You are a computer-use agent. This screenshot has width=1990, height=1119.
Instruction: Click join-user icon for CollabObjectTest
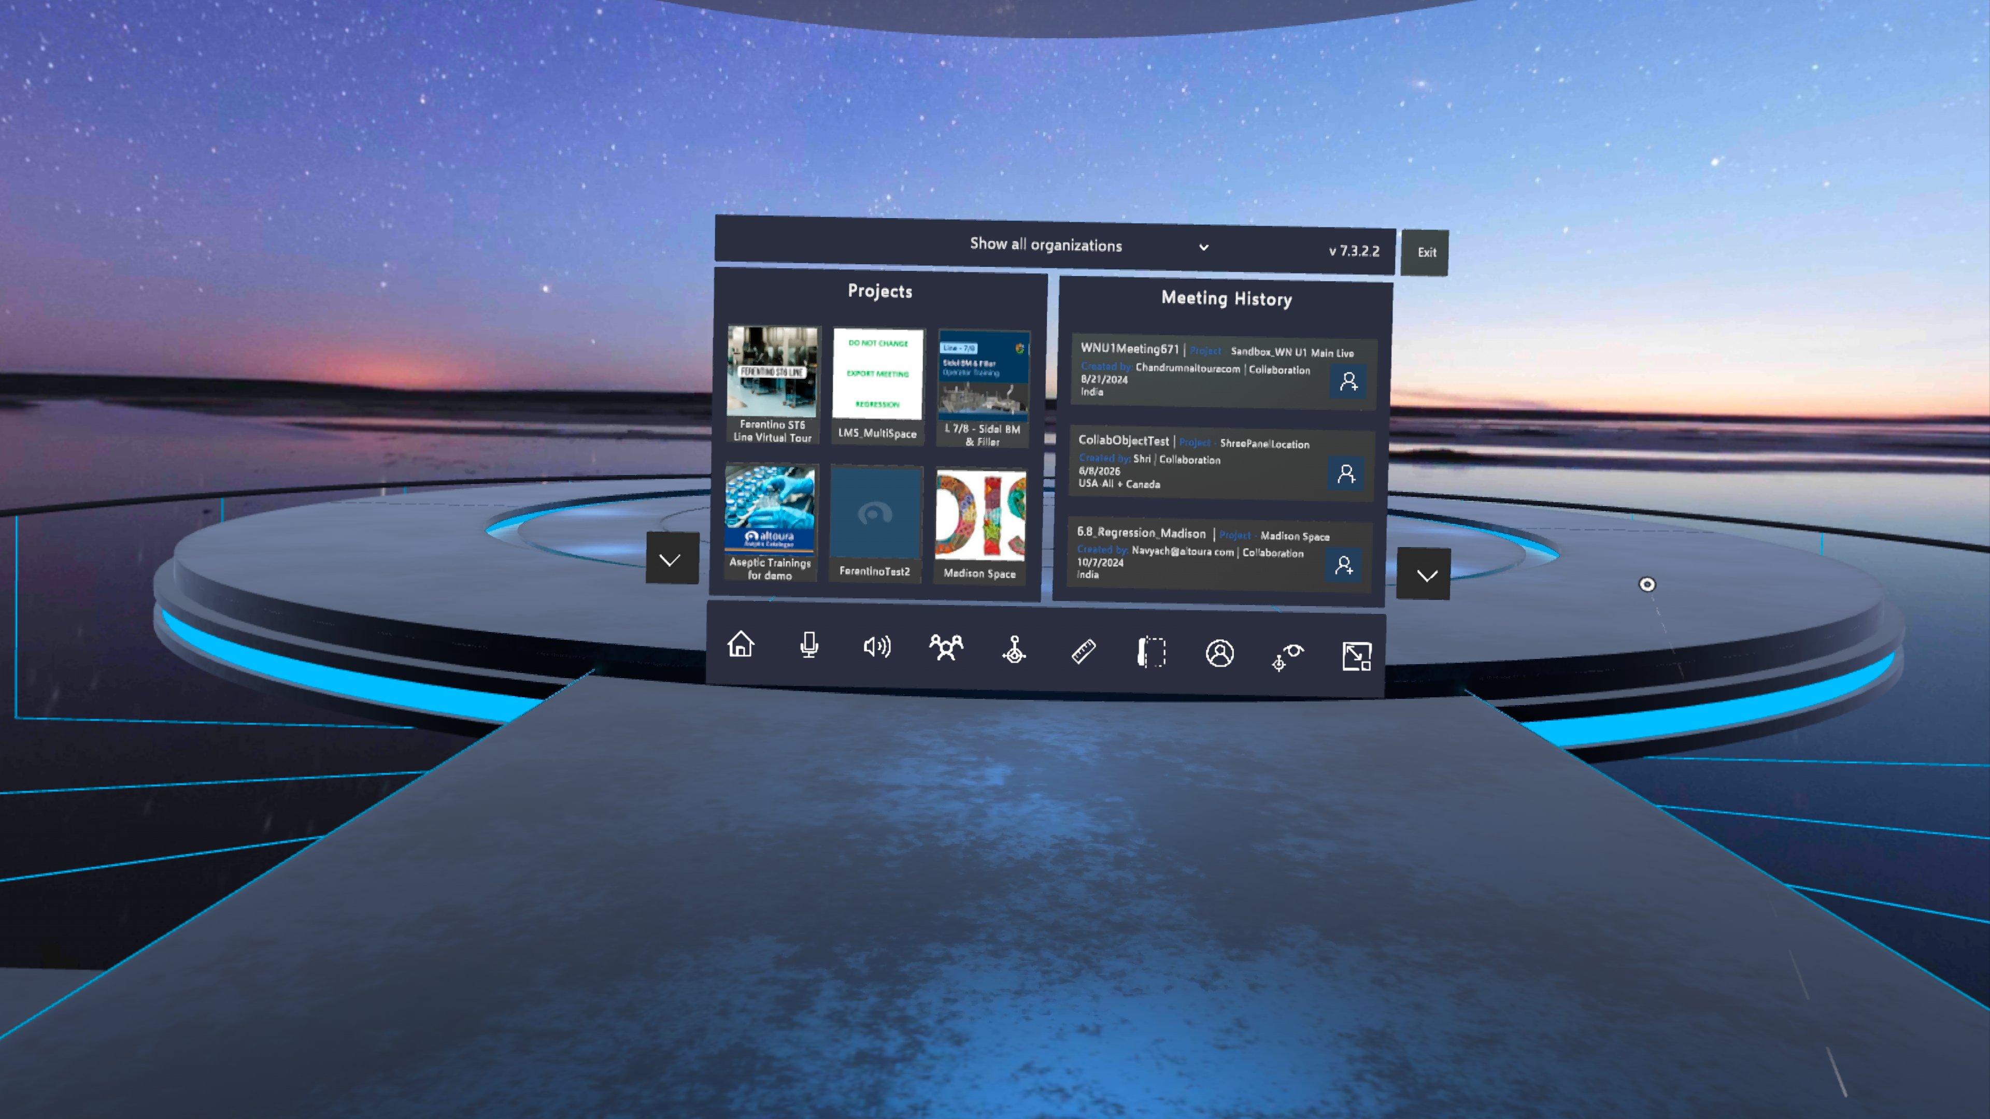tap(1346, 474)
